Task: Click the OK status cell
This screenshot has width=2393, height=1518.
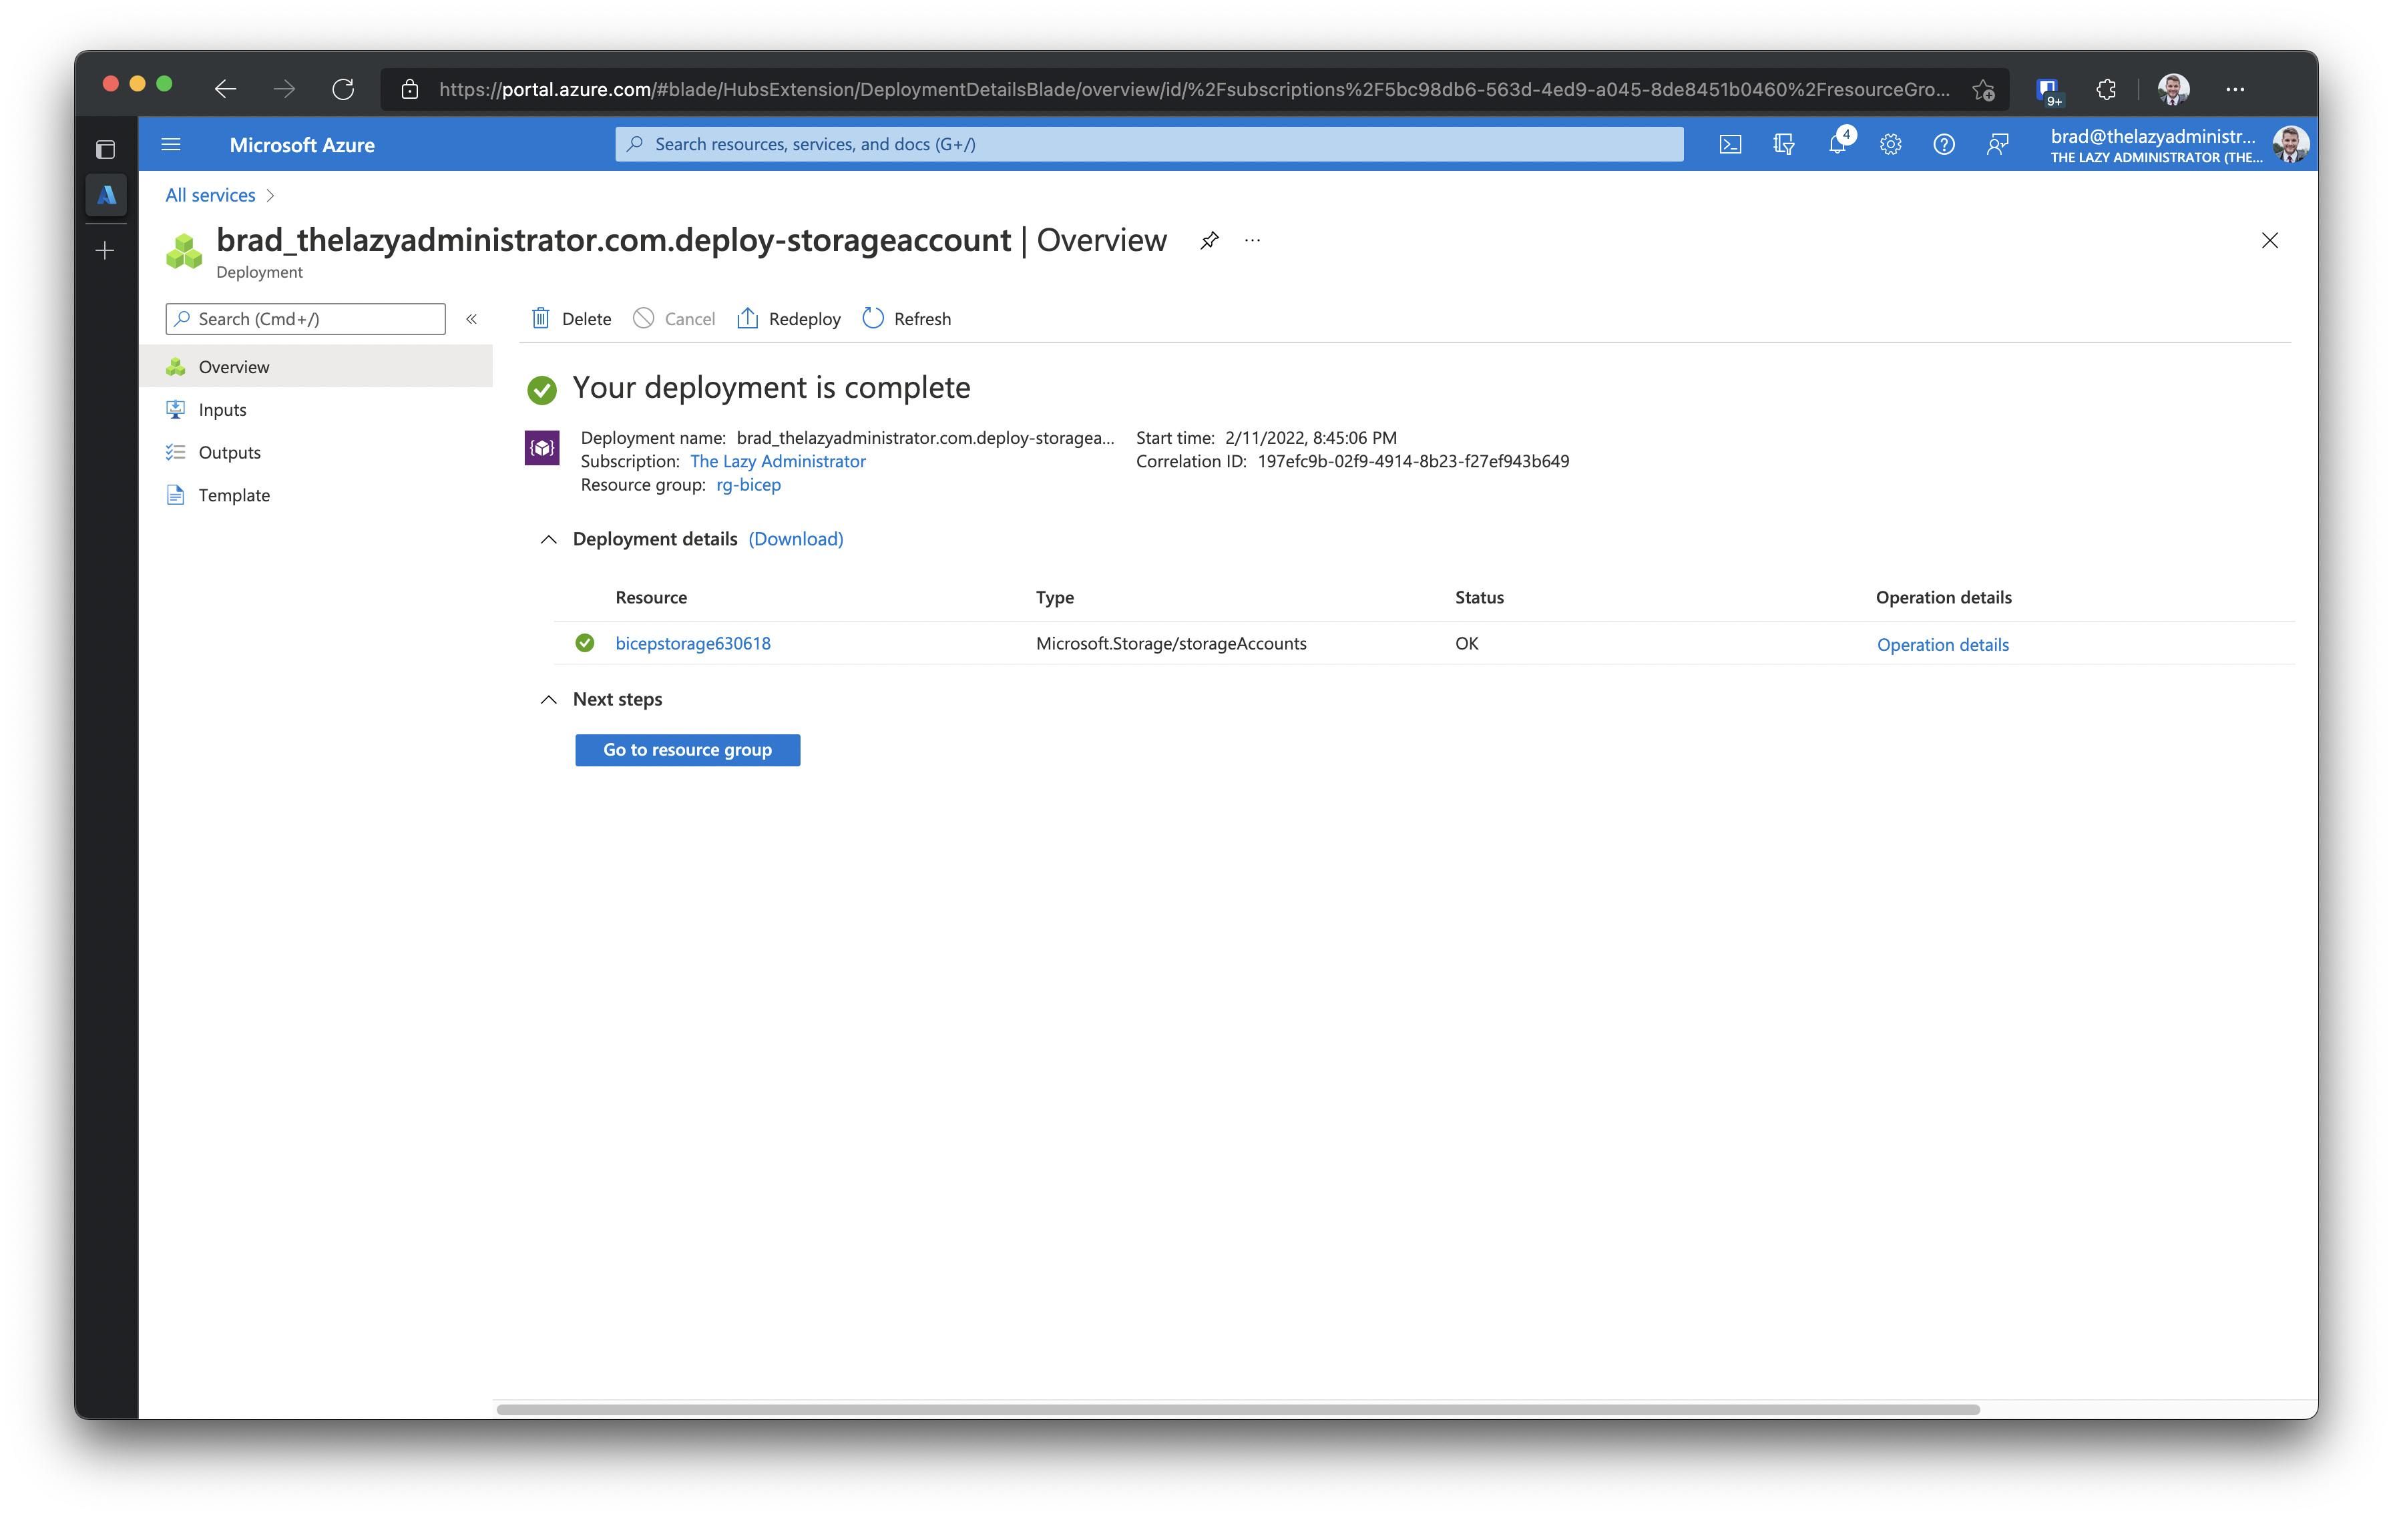Action: tap(1467, 644)
